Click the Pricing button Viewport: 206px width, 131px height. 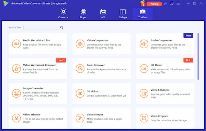[154, 4]
